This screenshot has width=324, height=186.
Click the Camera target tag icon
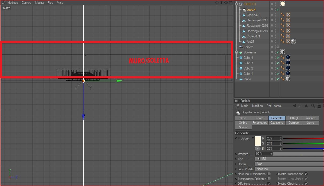(278, 47)
